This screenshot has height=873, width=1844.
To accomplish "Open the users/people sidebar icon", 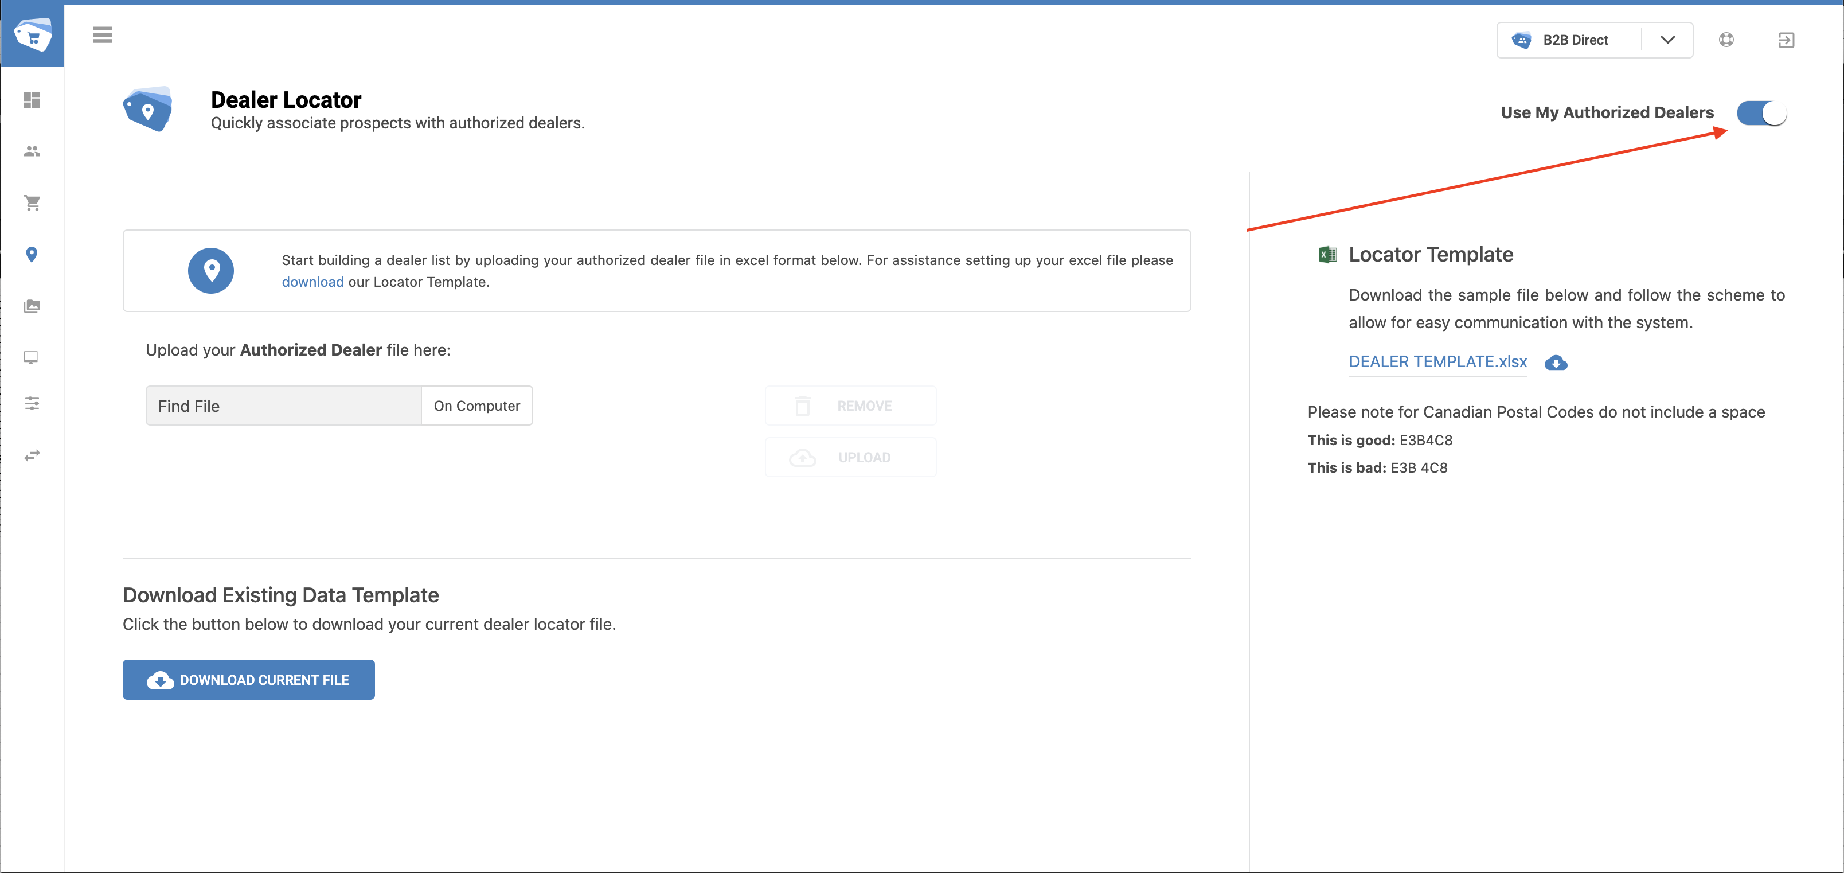I will (x=32, y=151).
